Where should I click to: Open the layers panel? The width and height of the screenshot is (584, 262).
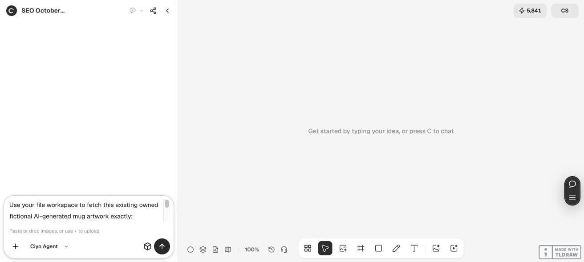pyautogui.click(x=203, y=250)
